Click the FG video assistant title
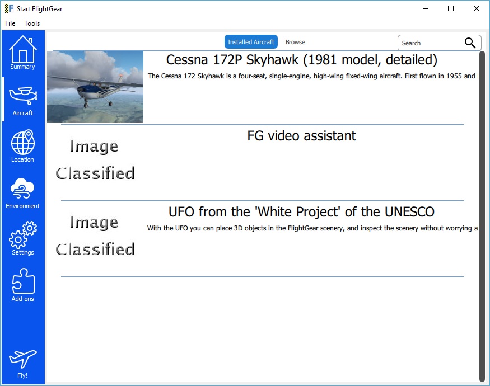Viewport: 490px width, 386px height. [x=302, y=136]
